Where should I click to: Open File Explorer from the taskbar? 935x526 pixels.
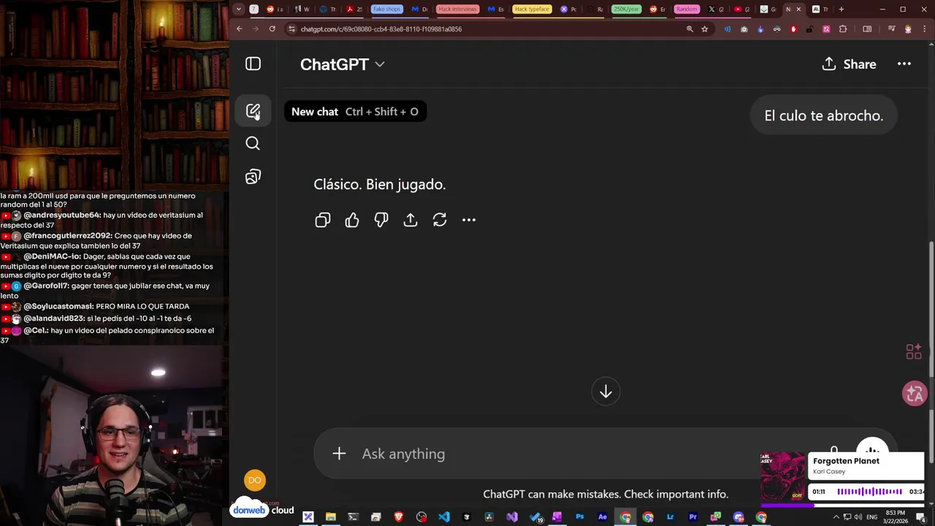(331, 517)
